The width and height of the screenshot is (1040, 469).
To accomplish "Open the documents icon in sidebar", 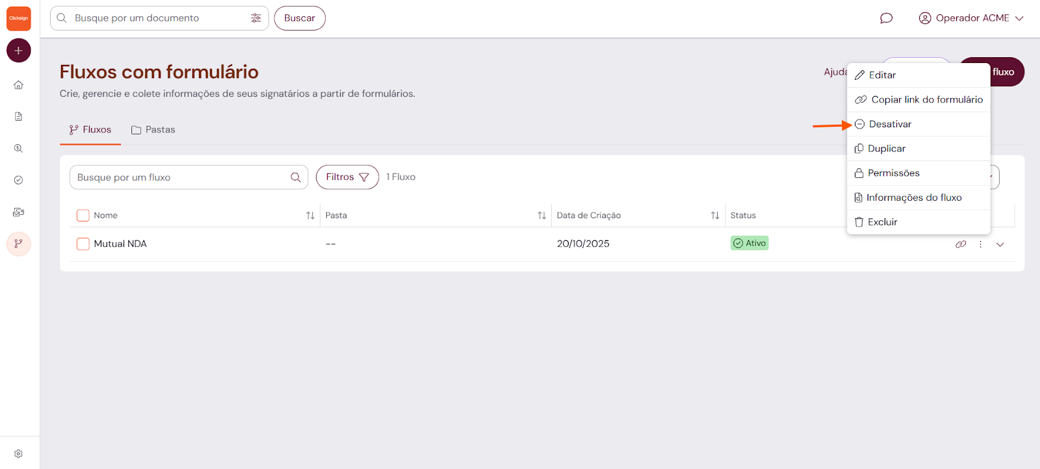I will click(x=19, y=116).
